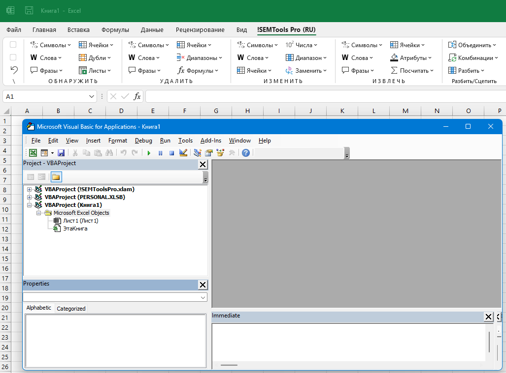506x373 pixels.
Task: Toggle Folders in the Project panel
Action: pyautogui.click(x=56, y=177)
